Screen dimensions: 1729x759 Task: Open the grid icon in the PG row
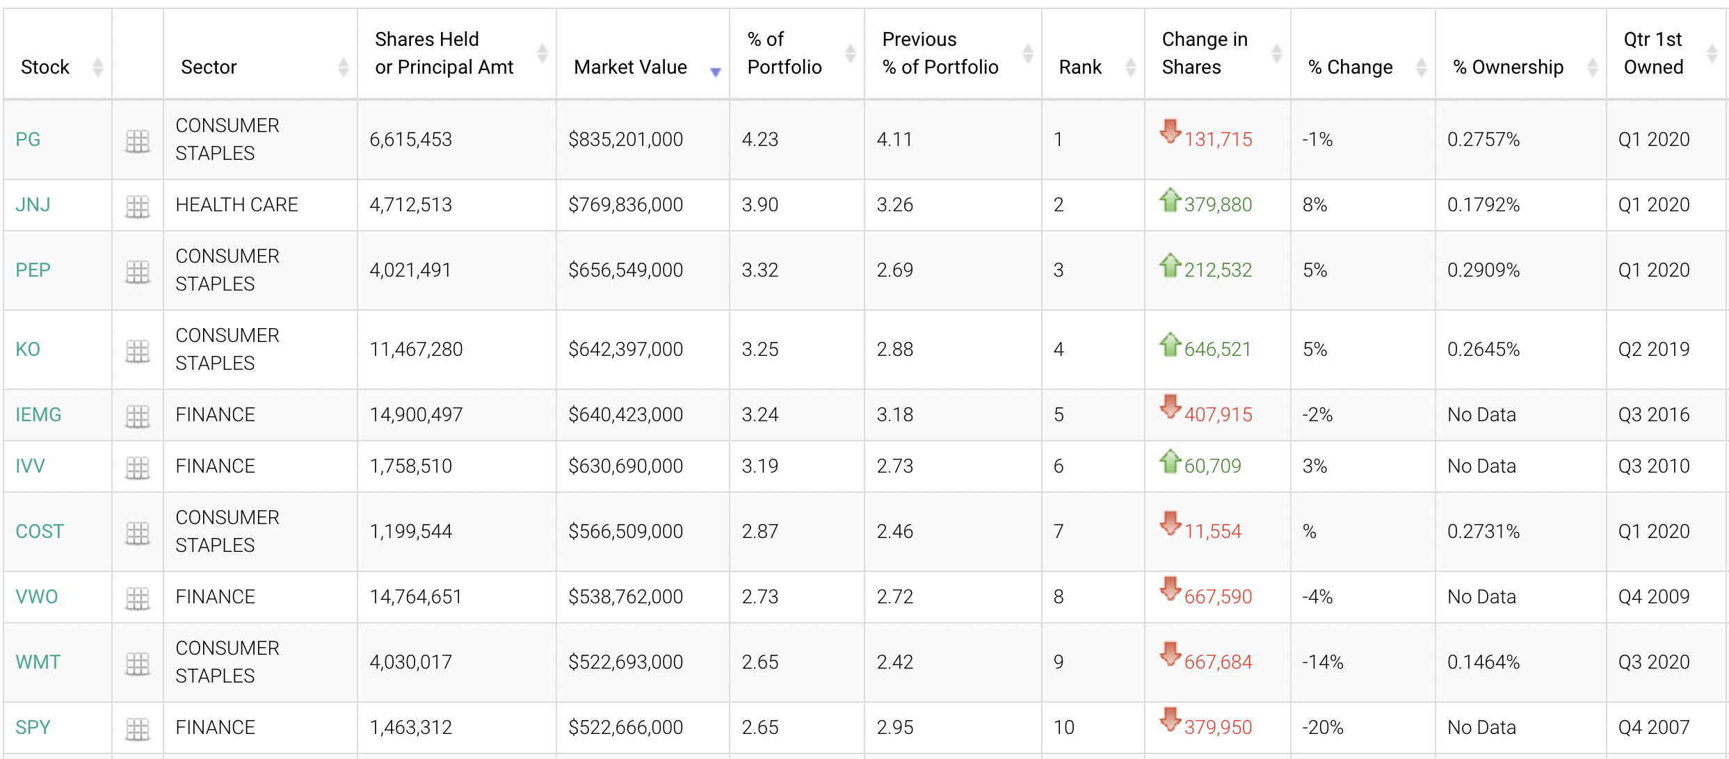138,141
